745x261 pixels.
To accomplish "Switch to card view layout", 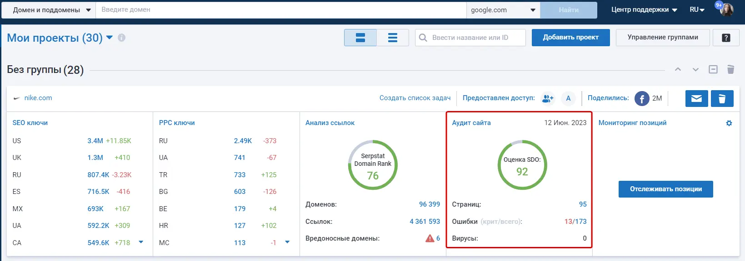I will click(x=360, y=38).
